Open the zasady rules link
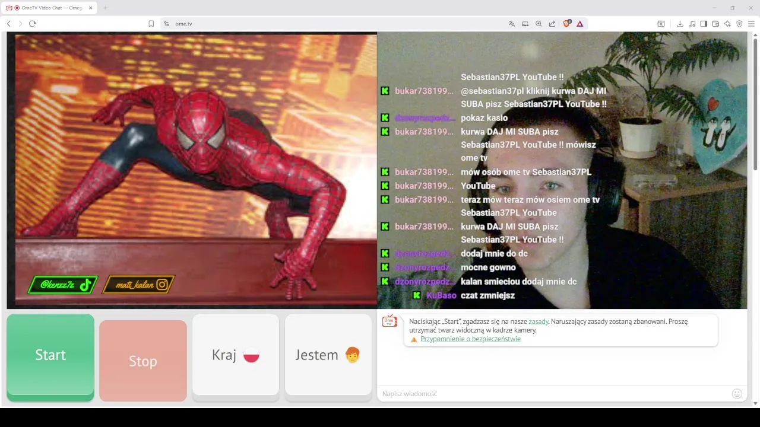Viewport: 760px width, 427px height. click(538, 321)
